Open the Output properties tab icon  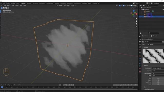click(140, 42)
